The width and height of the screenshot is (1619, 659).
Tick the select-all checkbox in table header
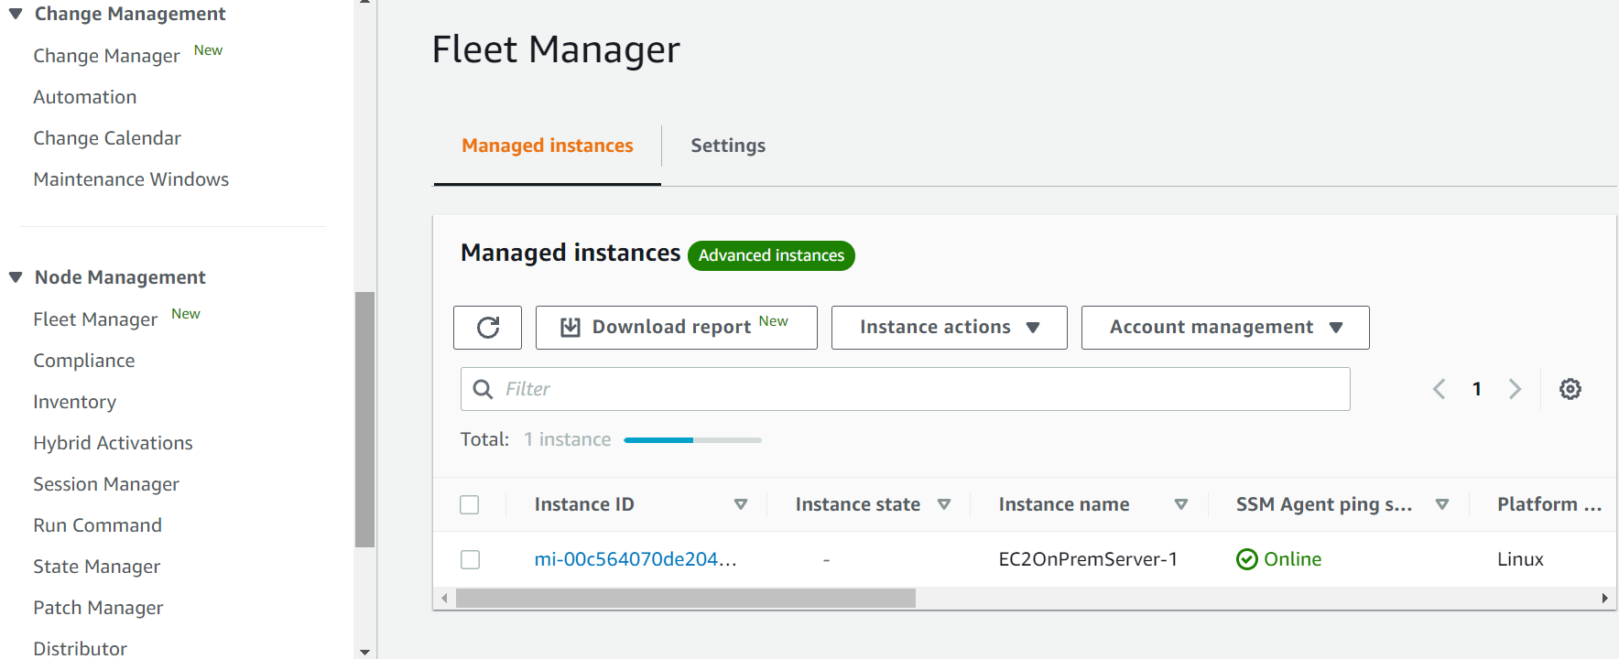(x=470, y=504)
